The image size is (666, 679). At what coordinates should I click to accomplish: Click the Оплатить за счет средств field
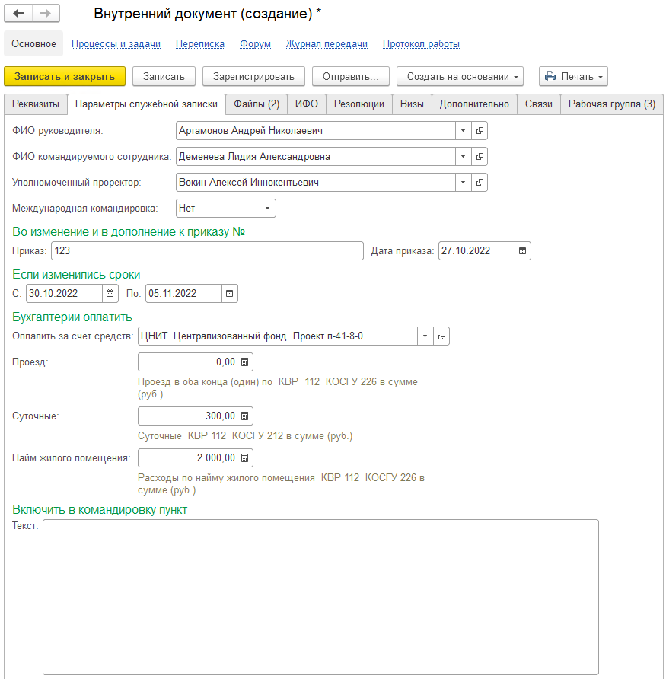pyautogui.click(x=278, y=336)
